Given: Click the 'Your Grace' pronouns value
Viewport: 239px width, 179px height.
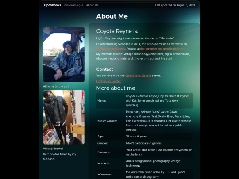Looking at the screenshot, I should 159,152.
